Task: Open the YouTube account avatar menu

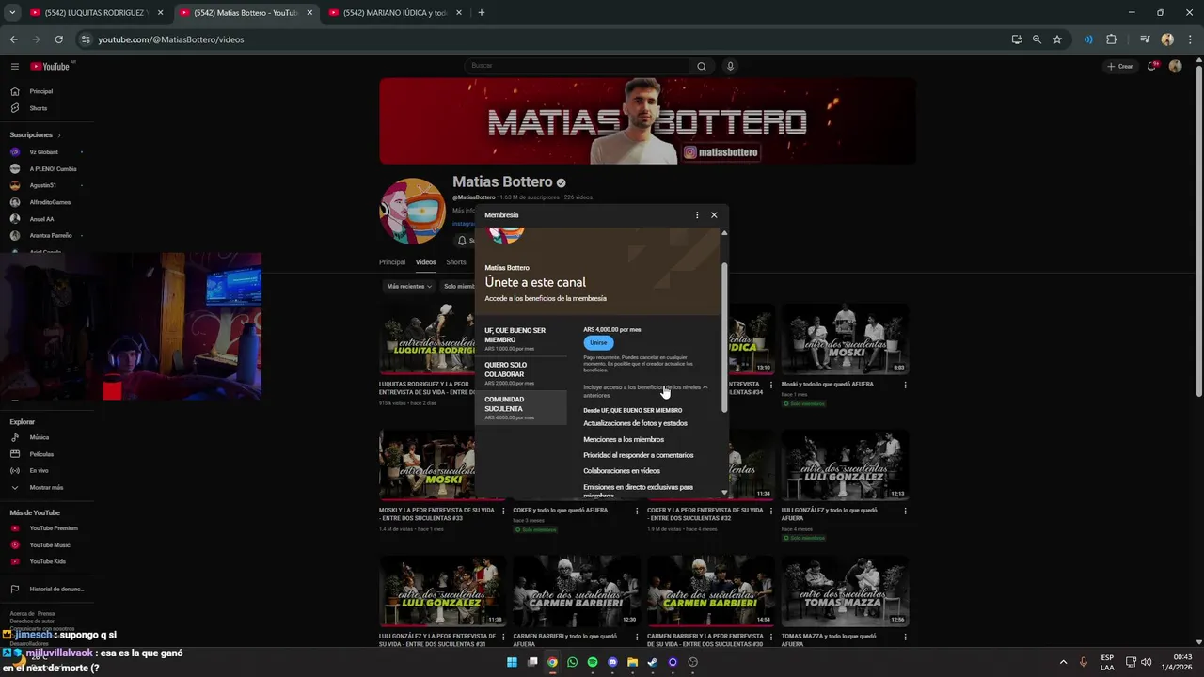Action: 1175,66
